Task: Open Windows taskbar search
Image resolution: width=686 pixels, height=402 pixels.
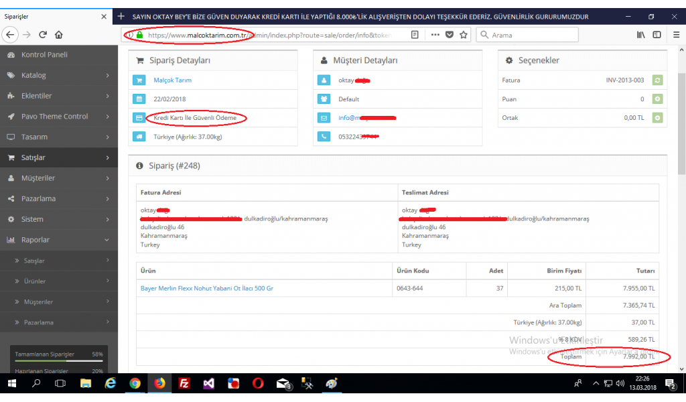Action: tap(36, 384)
